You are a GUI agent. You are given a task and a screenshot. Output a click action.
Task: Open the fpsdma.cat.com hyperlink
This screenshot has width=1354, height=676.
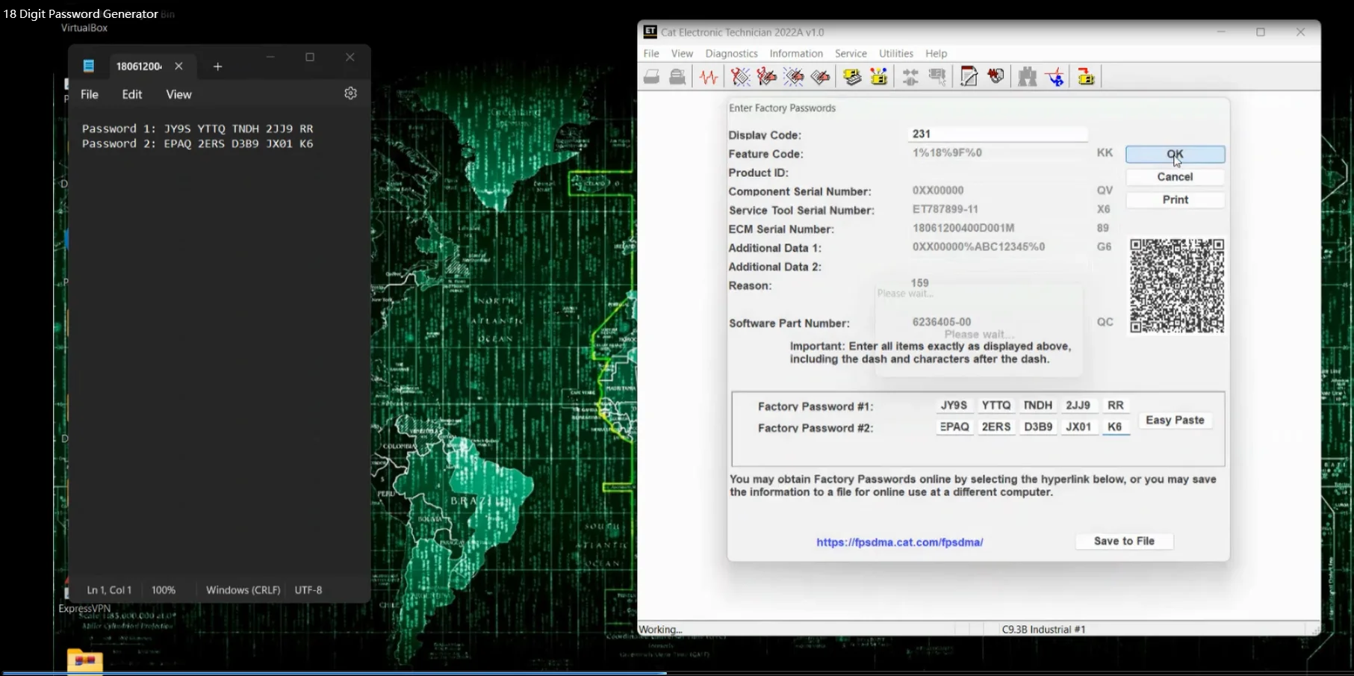point(899,542)
